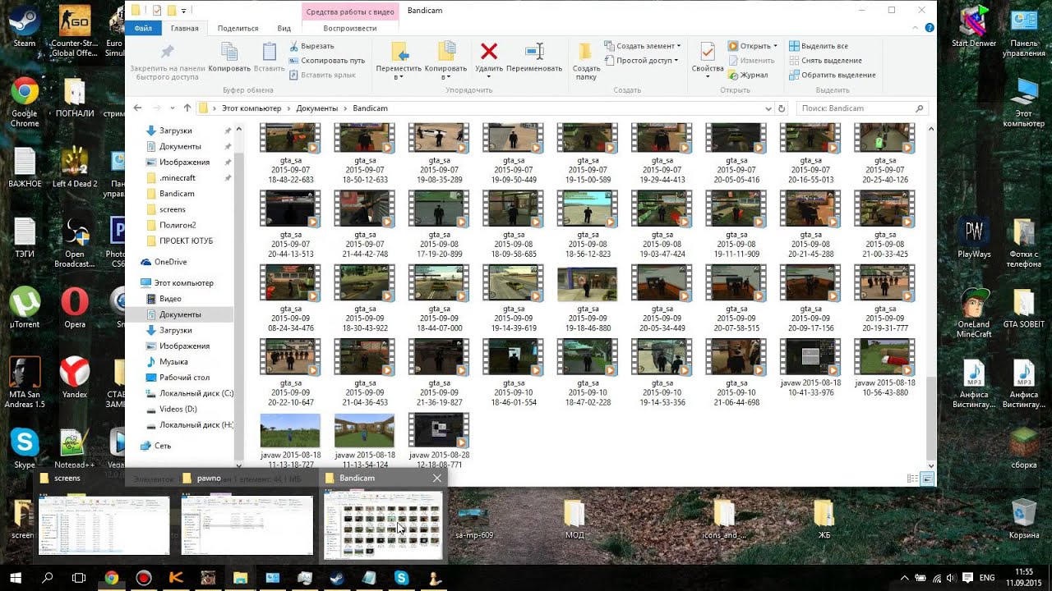Click the Paste (Вставить) ribbon icon
Image resolution: width=1052 pixels, height=591 pixels.
269,53
